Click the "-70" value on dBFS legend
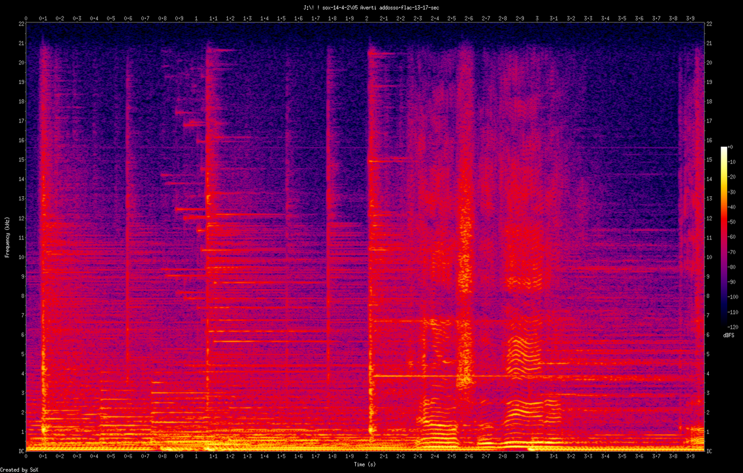Screen dimensions: 743x473 (733, 252)
